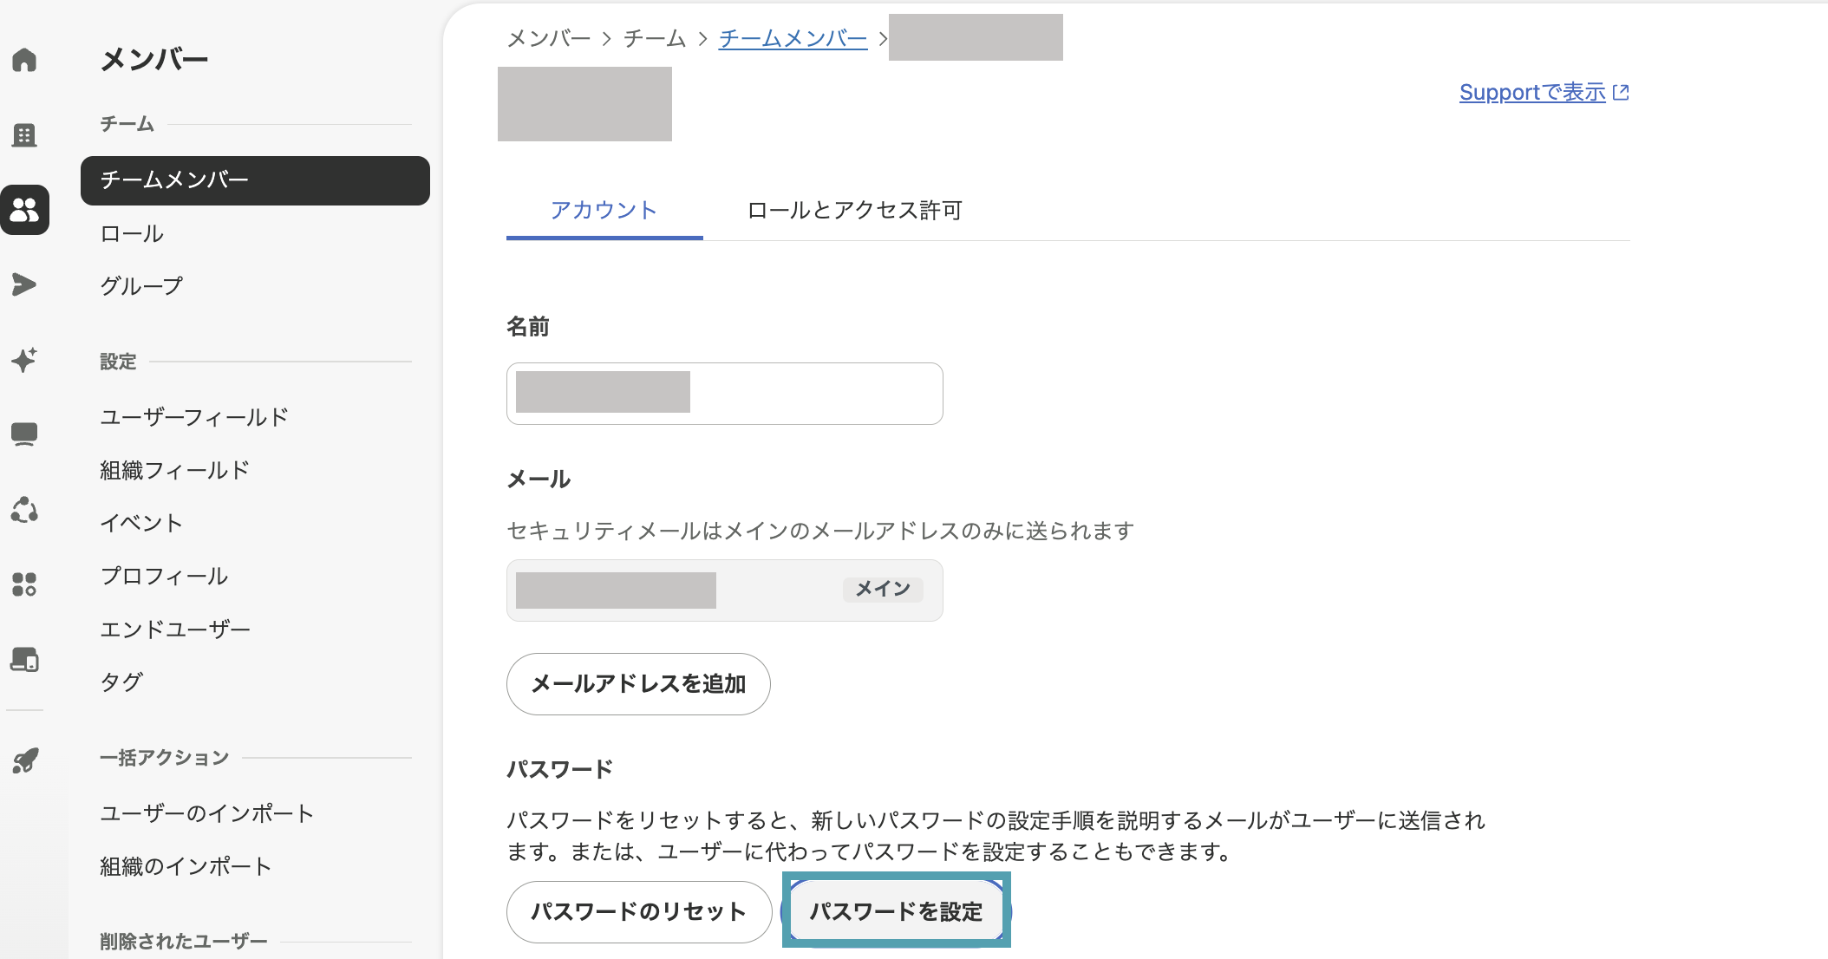Open the devices icon above the sidebar divider
Viewport: 1828px width, 959px height.
[x=24, y=660]
